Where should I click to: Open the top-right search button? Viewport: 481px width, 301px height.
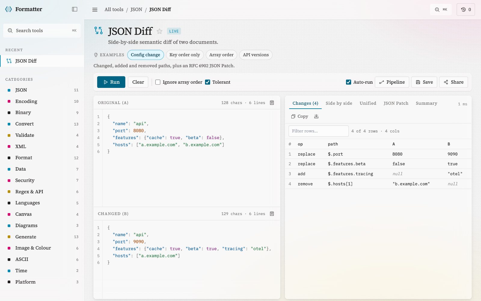pos(441,10)
